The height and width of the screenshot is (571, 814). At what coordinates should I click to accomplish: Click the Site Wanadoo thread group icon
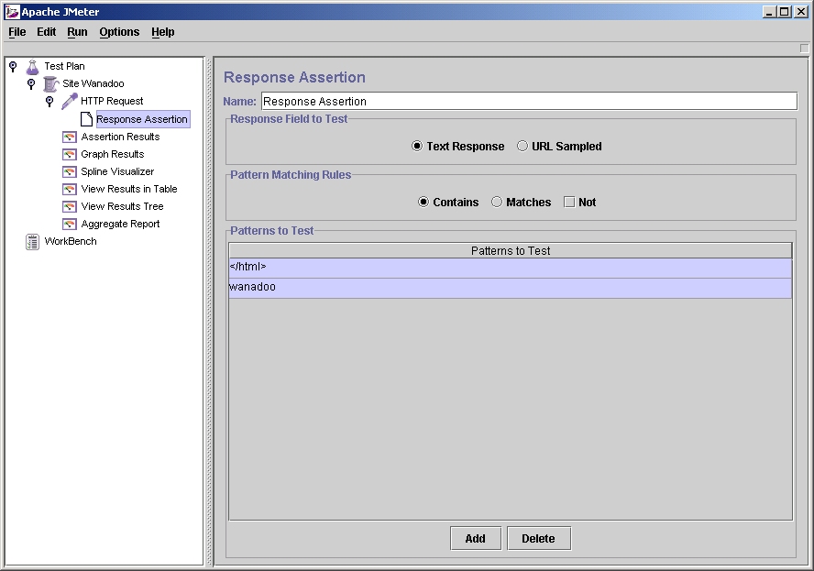click(51, 84)
